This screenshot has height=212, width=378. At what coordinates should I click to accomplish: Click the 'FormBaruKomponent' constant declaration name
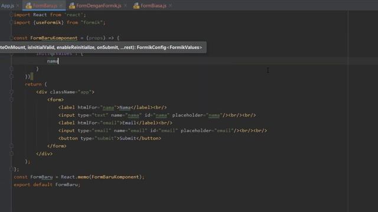(54, 38)
